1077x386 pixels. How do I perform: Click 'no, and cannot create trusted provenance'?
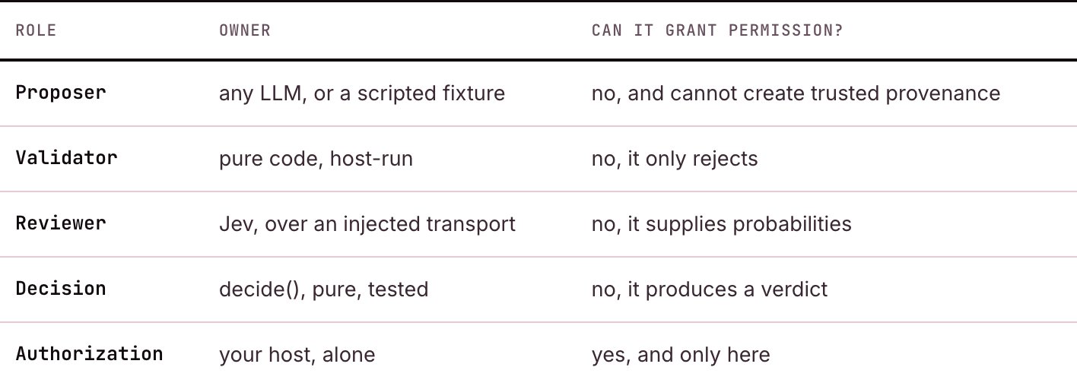(796, 93)
